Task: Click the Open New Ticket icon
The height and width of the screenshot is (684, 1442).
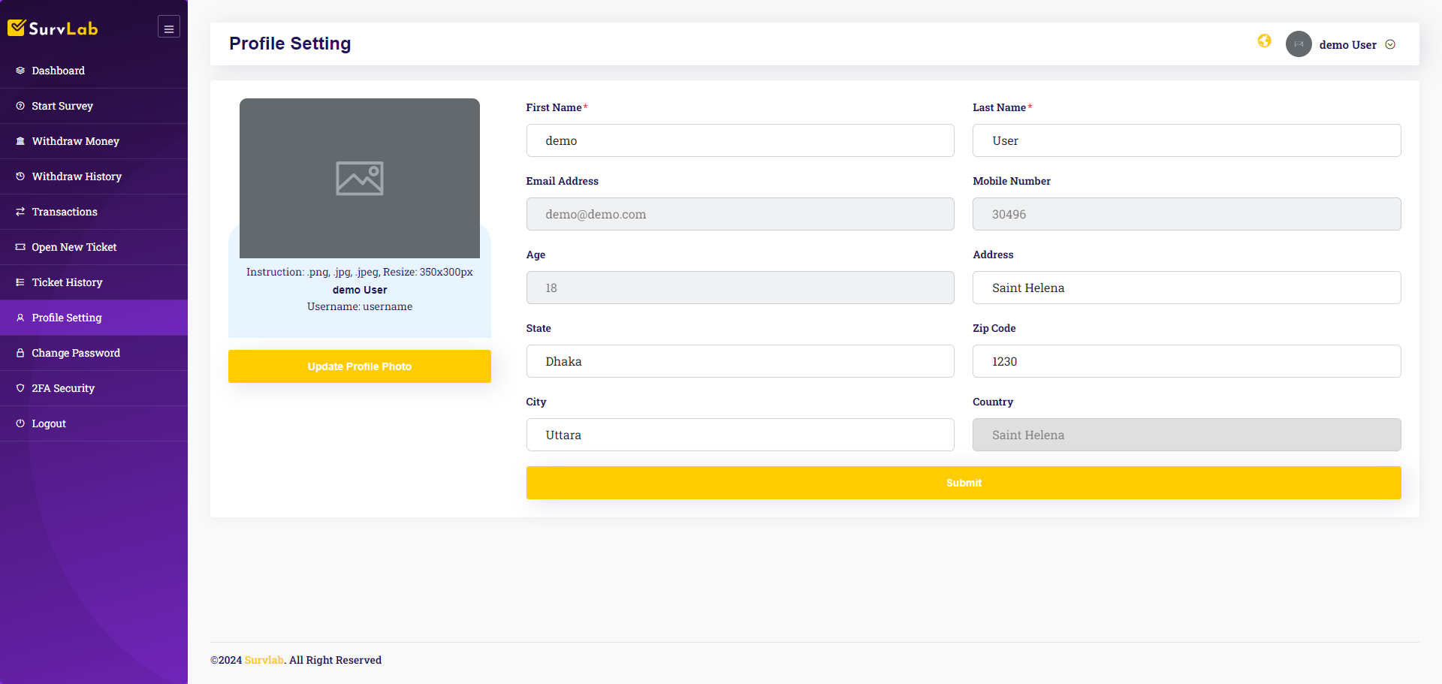Action: (20, 247)
